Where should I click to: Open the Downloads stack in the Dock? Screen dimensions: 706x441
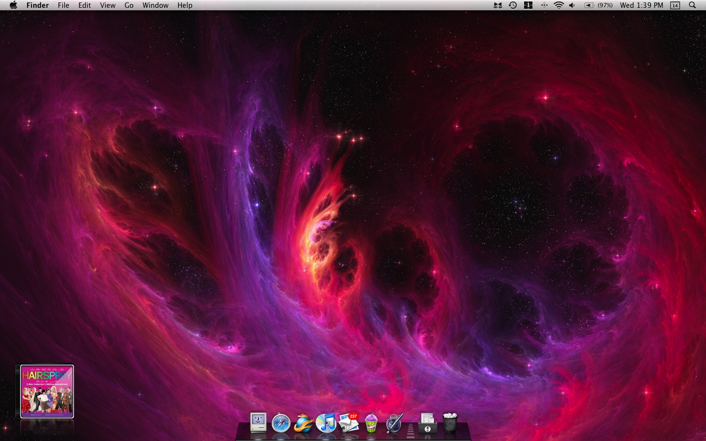[x=428, y=423]
